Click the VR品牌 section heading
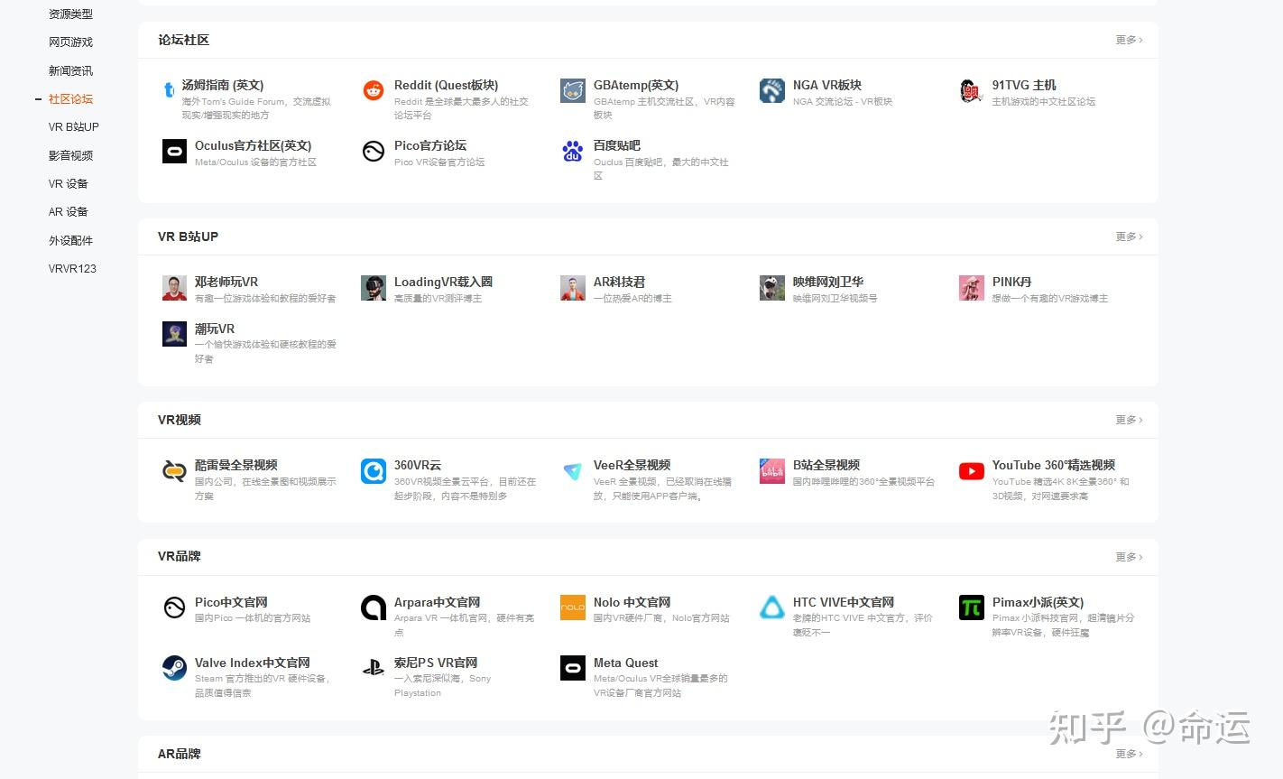 pyautogui.click(x=180, y=556)
